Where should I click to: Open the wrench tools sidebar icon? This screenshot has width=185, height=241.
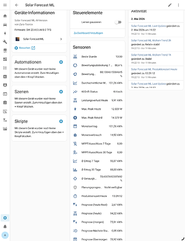(x=5, y=42)
